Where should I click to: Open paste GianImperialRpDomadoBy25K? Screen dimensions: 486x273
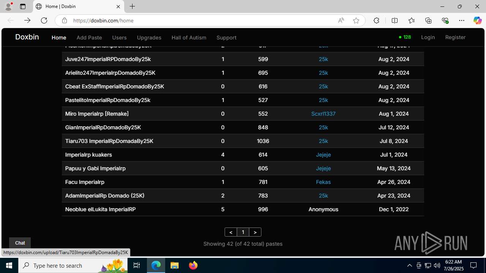click(103, 127)
